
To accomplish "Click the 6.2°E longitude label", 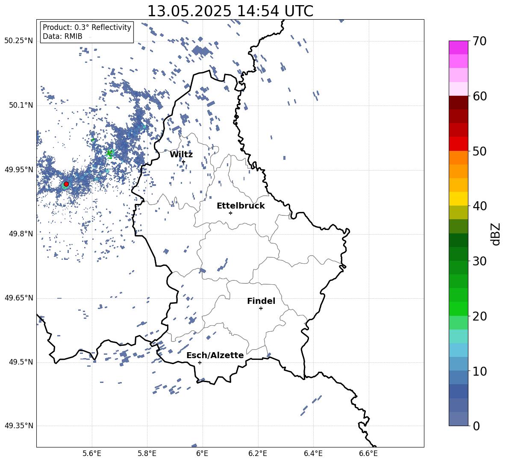I will click(258, 453).
